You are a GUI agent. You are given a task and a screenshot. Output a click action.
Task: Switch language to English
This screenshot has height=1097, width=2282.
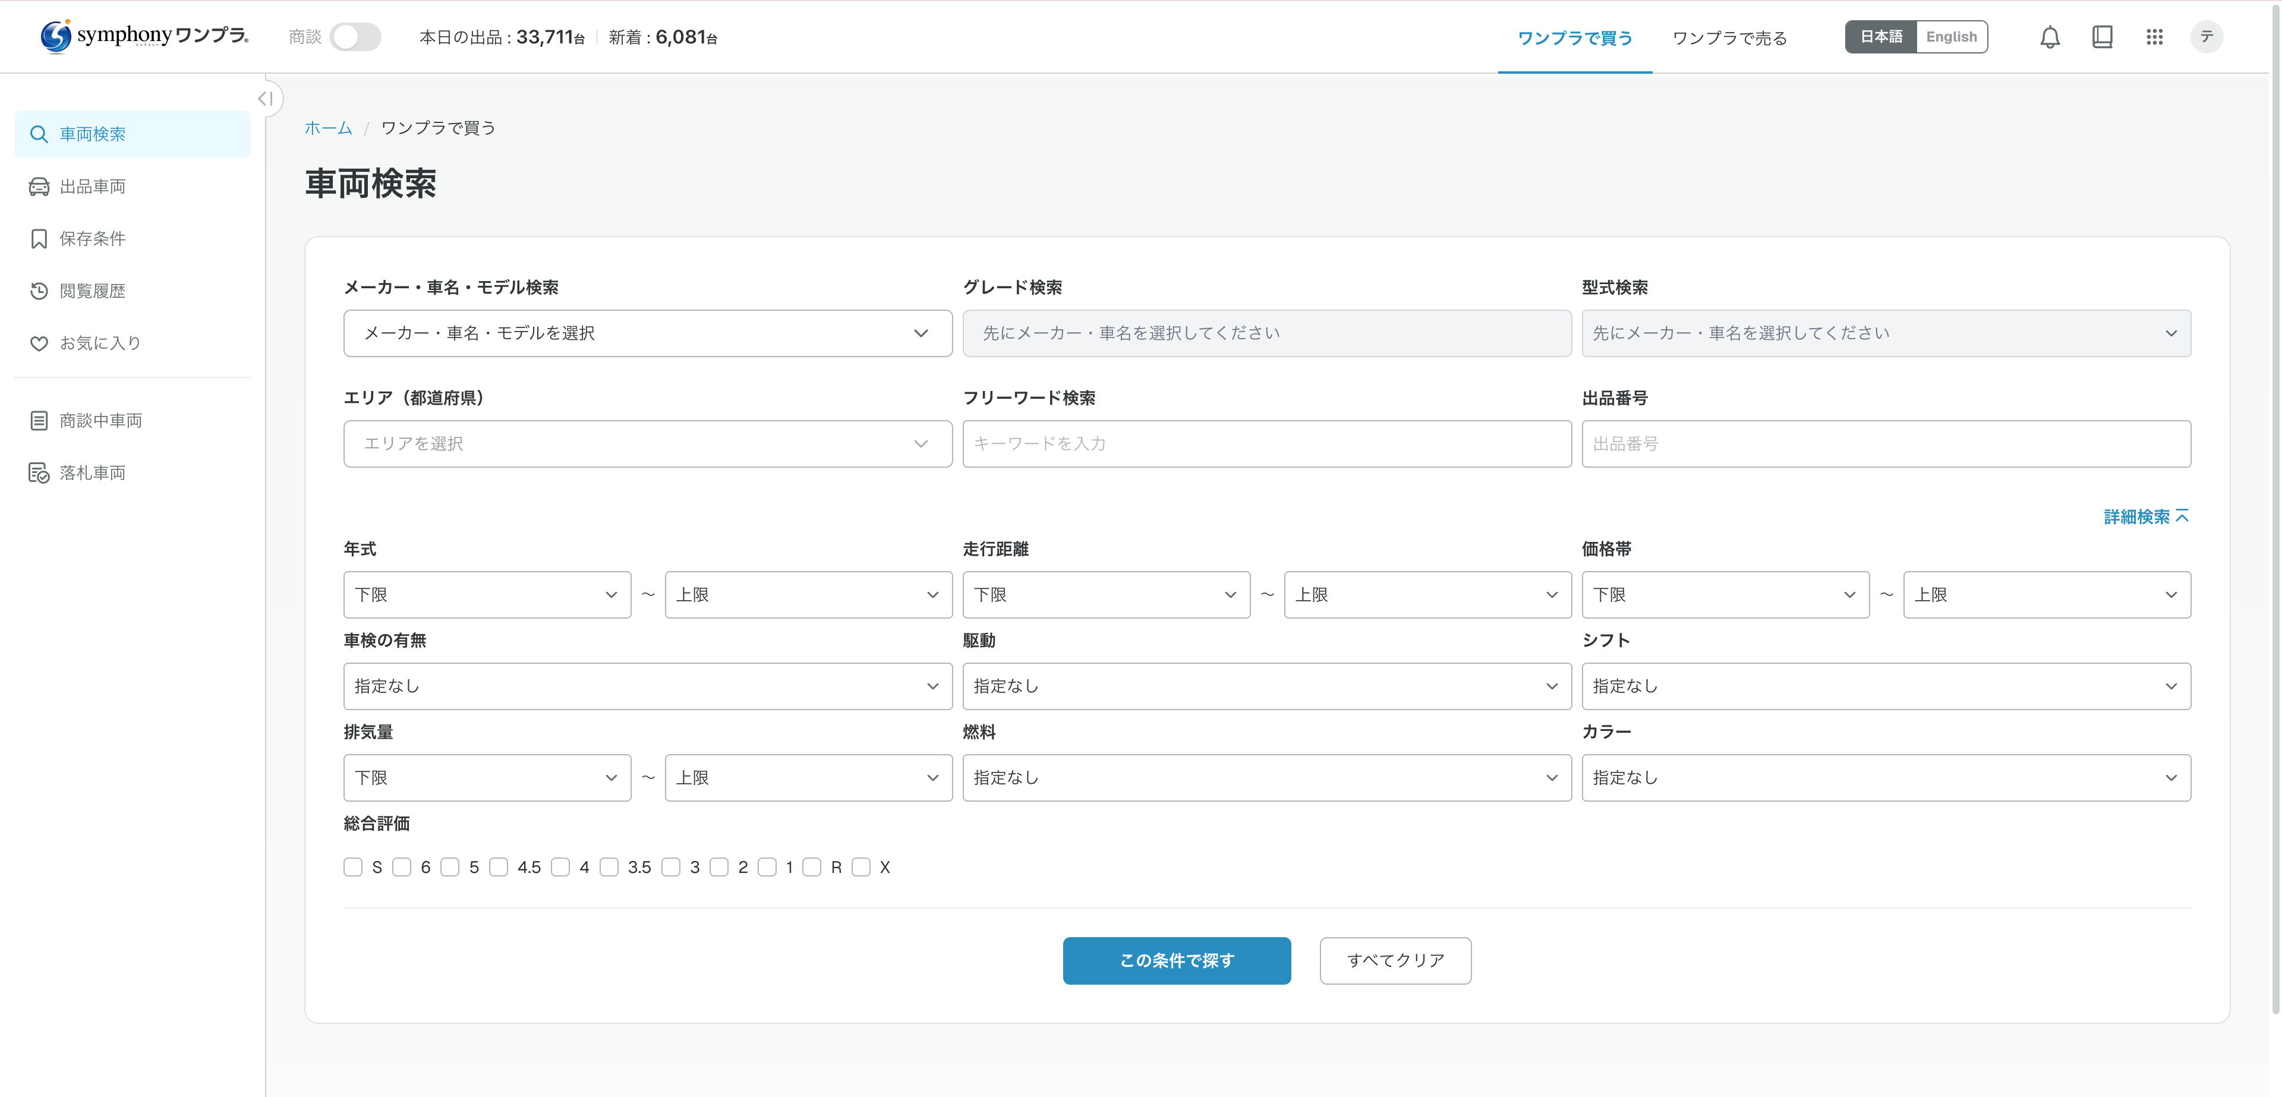click(1950, 37)
